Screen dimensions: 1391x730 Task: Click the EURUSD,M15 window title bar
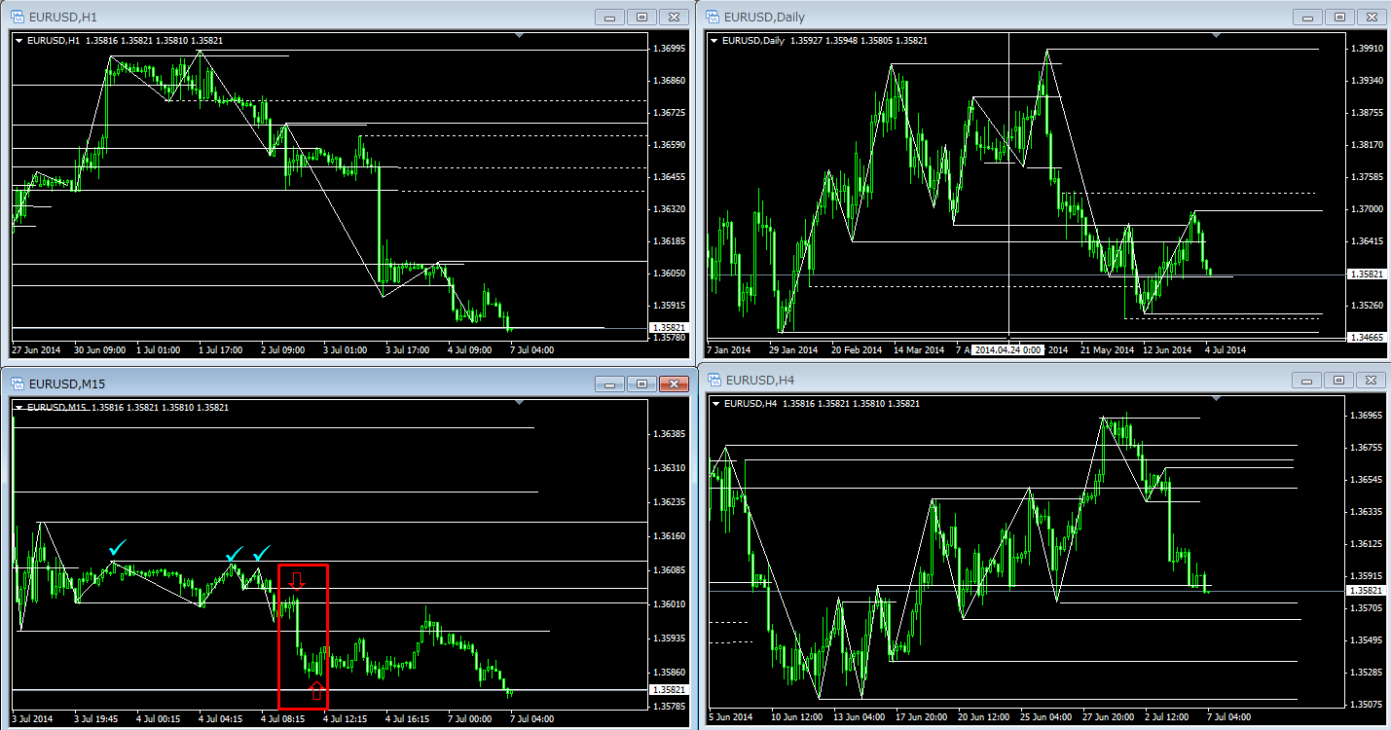(x=292, y=384)
